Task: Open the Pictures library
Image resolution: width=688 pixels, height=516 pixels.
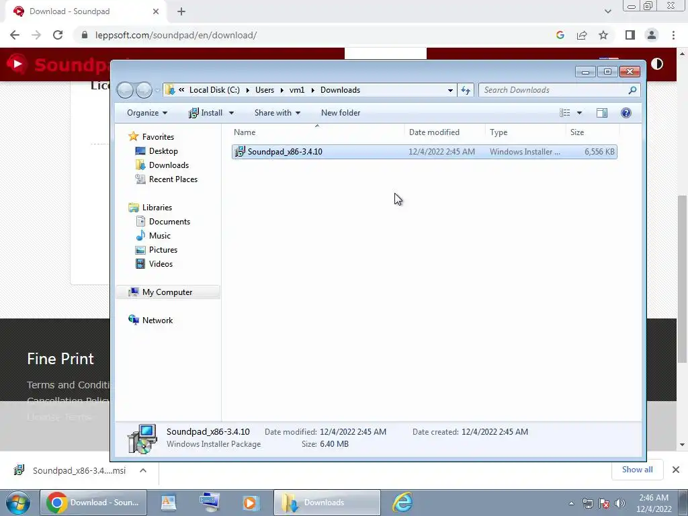Action: 157,250
